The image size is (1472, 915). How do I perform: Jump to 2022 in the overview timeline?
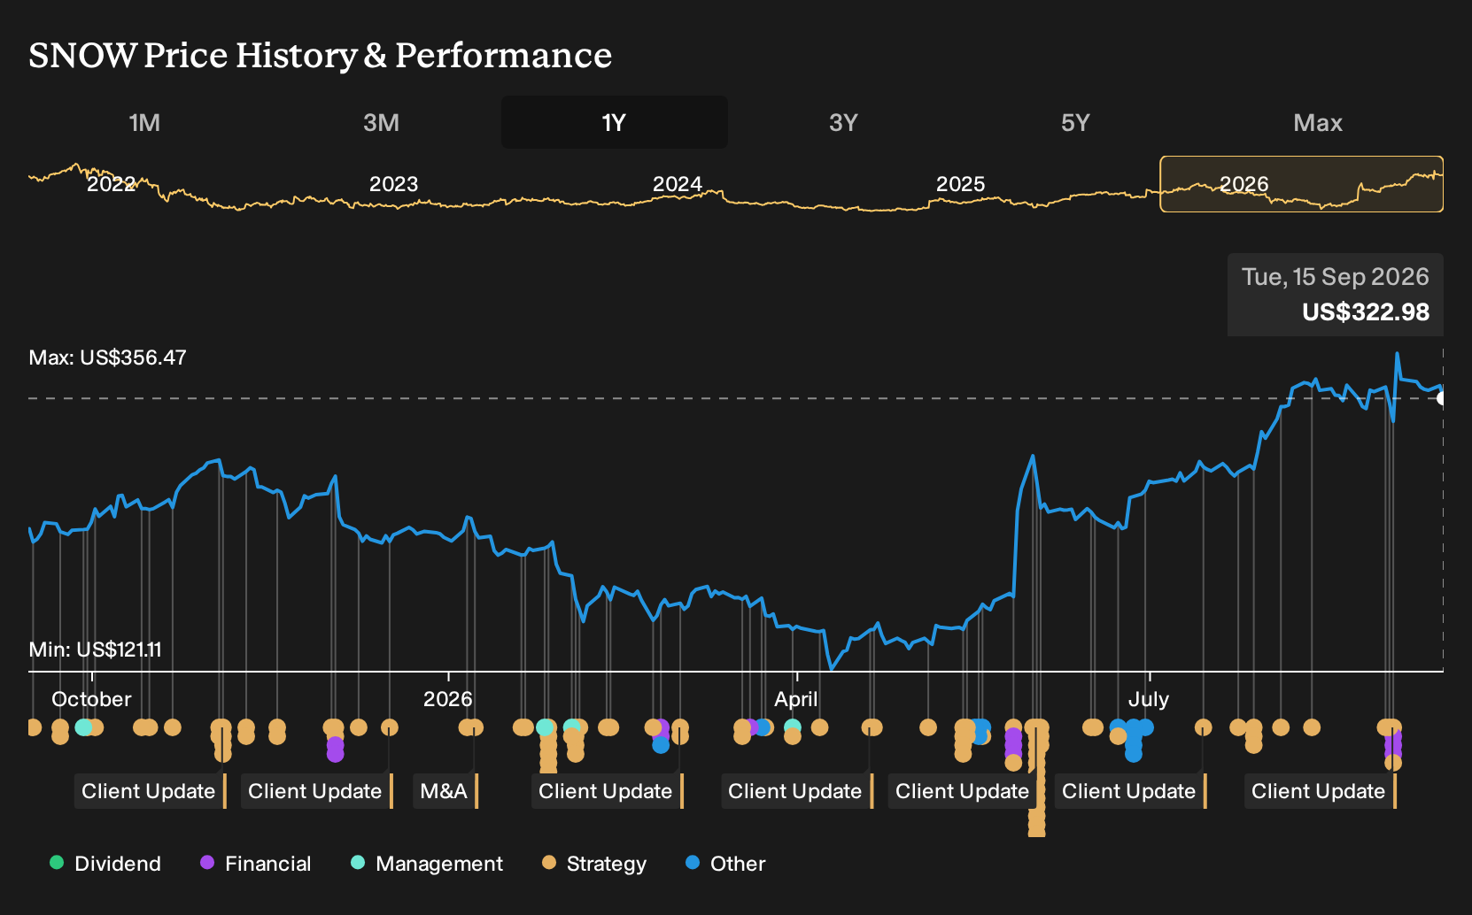(111, 184)
